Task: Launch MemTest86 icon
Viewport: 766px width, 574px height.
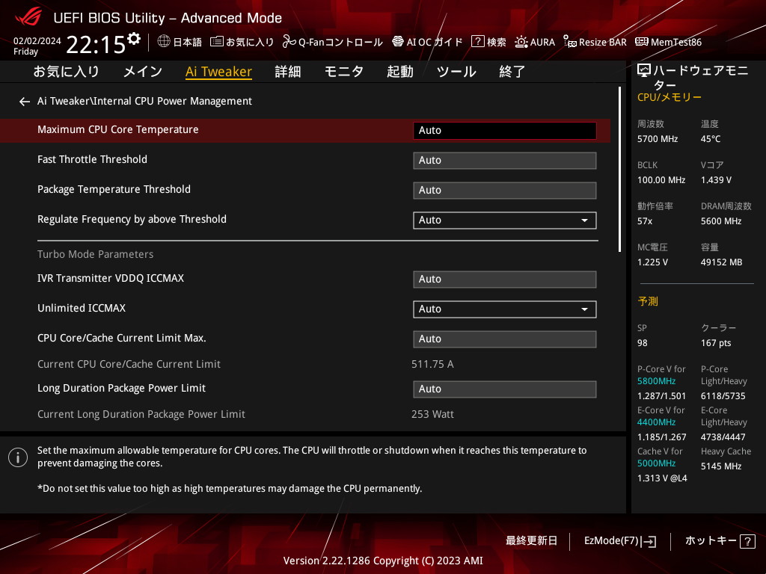Action: click(x=642, y=42)
